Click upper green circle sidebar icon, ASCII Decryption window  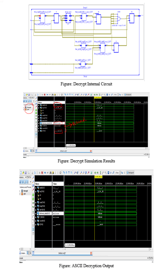pyautogui.click(x=33, y=195)
